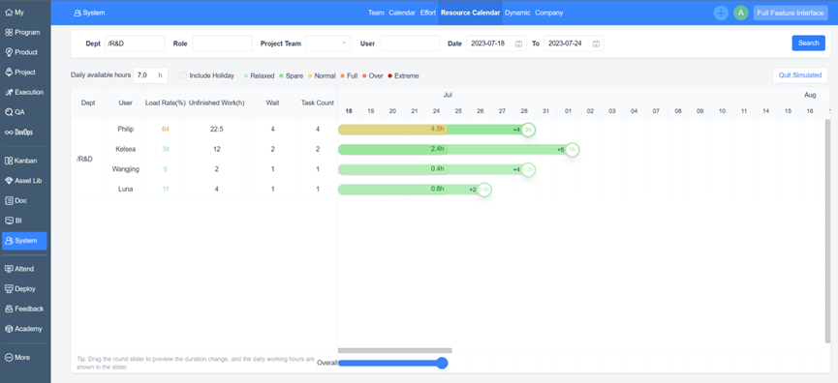Click the User input field
This screenshot has width=838, height=383.
(410, 44)
